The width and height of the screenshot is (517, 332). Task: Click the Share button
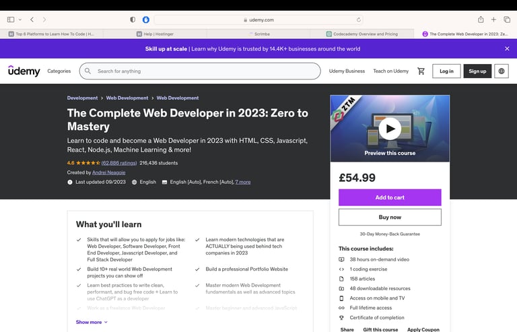pos(347,329)
